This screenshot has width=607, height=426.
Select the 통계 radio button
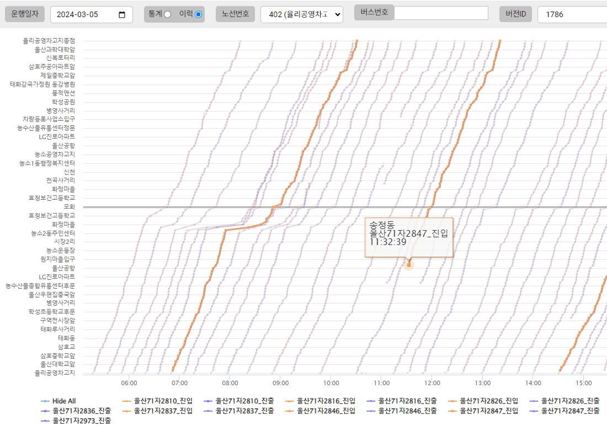pos(167,14)
